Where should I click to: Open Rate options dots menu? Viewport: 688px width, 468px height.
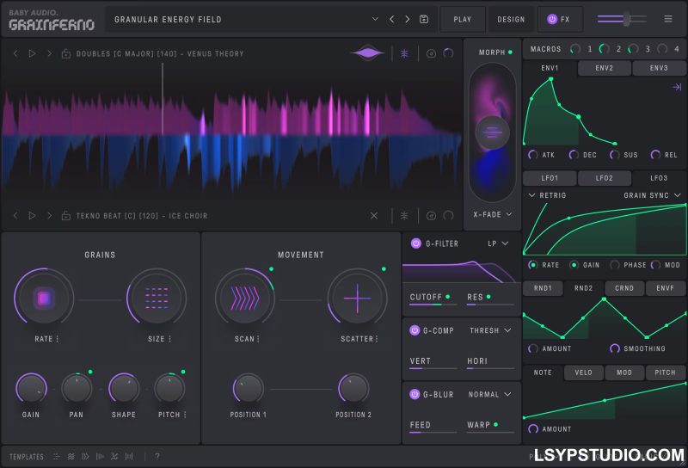(x=58, y=339)
